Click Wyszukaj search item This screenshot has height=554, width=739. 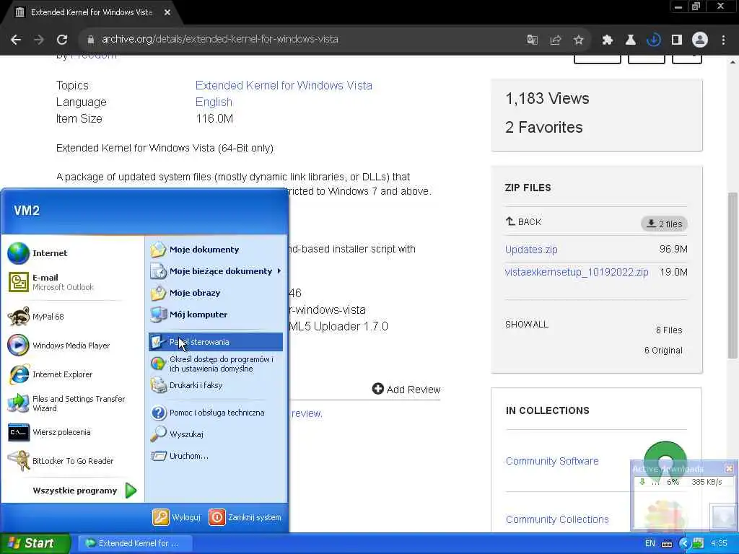(x=215, y=434)
